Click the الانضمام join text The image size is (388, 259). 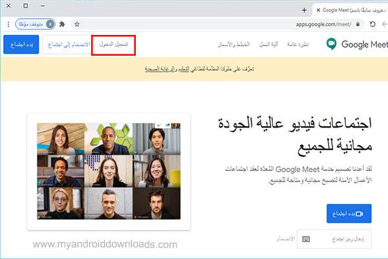click(x=286, y=239)
